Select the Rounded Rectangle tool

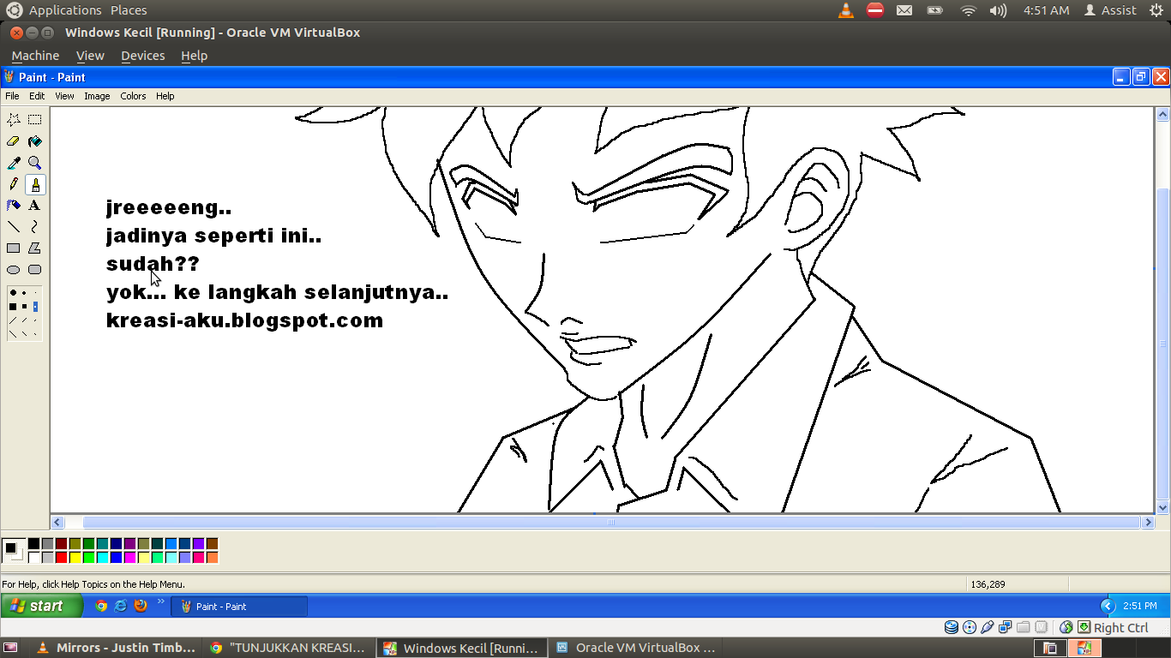click(x=34, y=270)
